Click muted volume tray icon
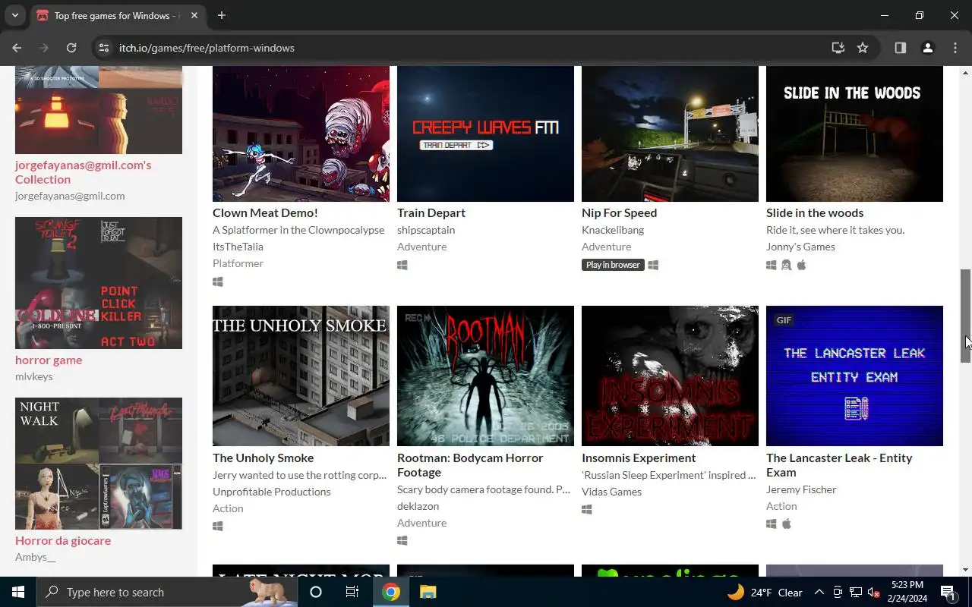Screen dimensions: 972x607 (x=873, y=592)
